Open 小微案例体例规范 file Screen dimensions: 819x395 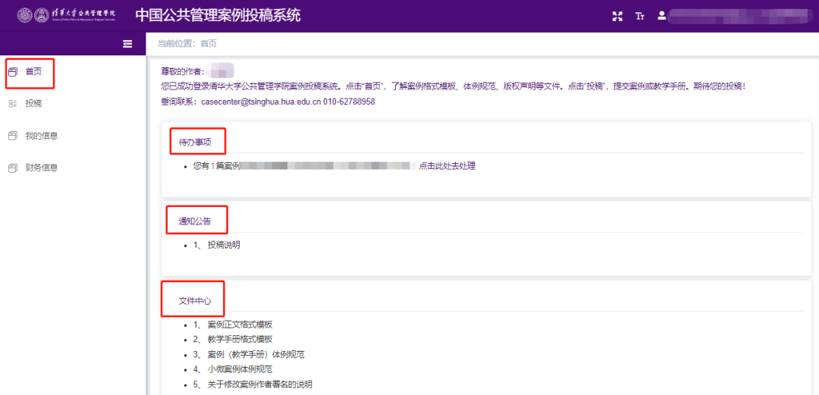coord(240,369)
